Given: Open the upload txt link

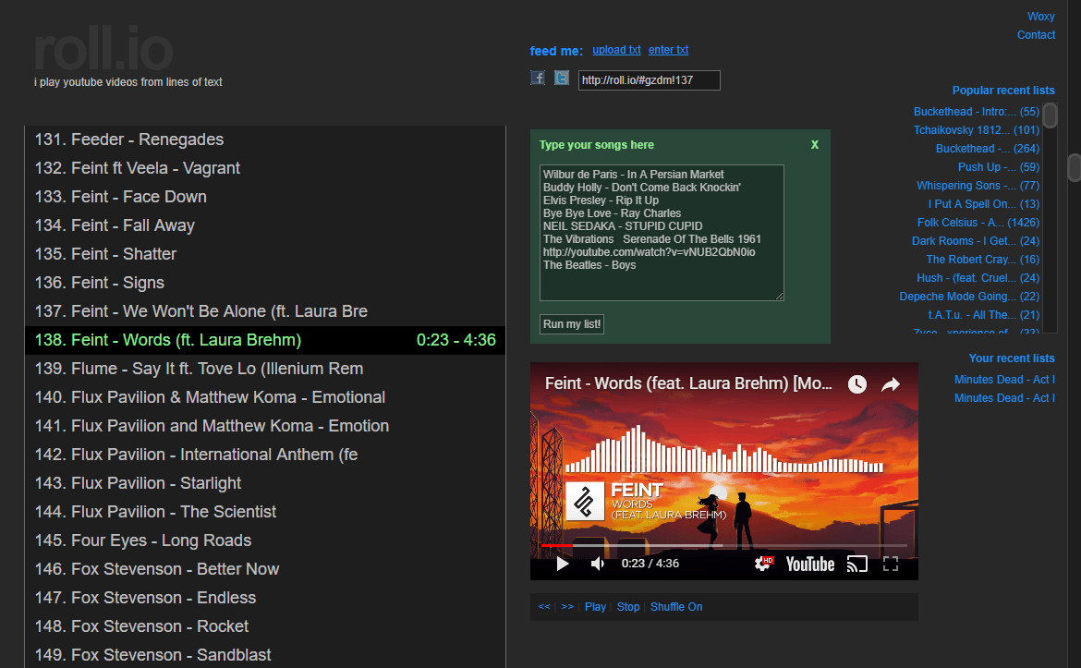Looking at the screenshot, I should (x=616, y=50).
